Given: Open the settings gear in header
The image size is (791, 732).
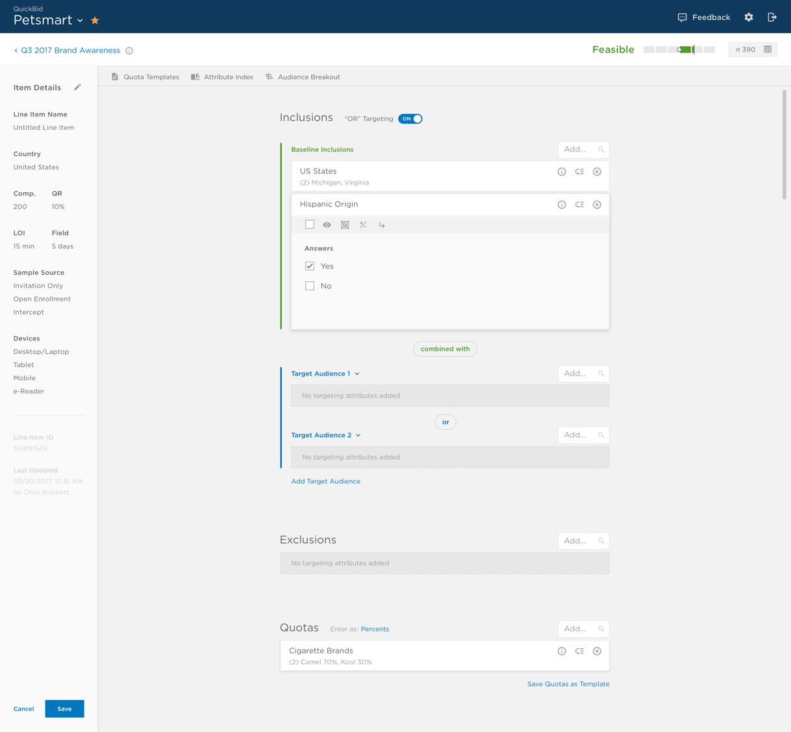Looking at the screenshot, I should (749, 18).
